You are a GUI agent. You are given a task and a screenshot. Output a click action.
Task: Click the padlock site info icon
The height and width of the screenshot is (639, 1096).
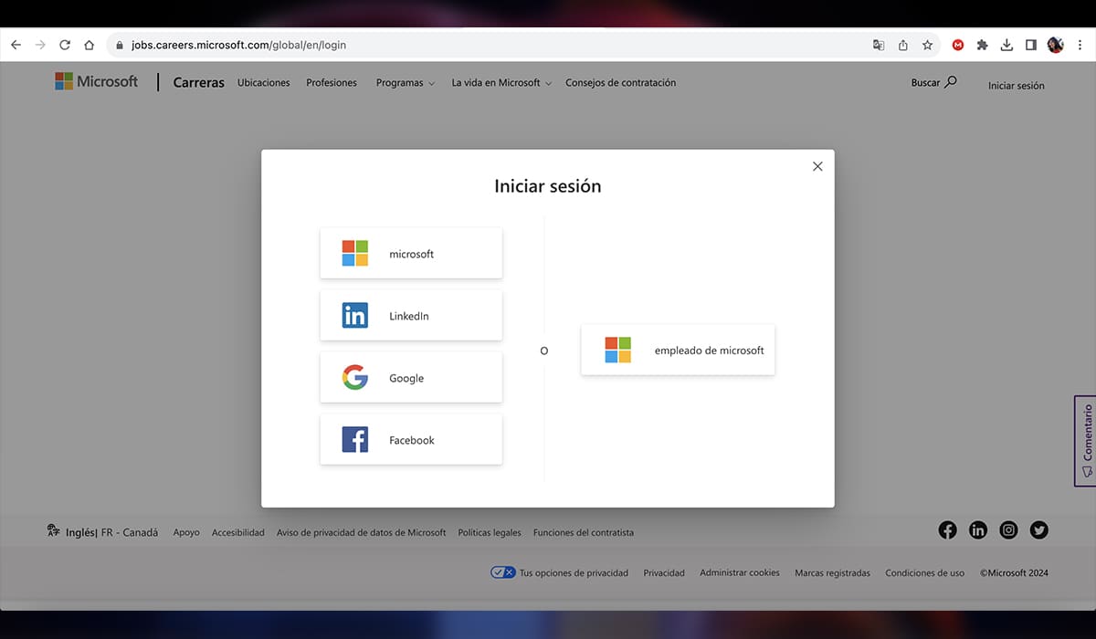coord(120,45)
